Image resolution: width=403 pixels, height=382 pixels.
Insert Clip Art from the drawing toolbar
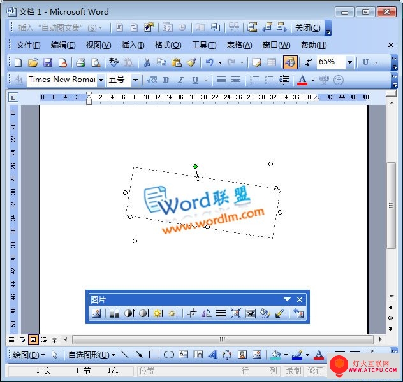(242, 355)
